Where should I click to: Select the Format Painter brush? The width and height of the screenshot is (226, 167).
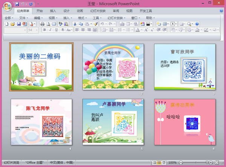96,24
